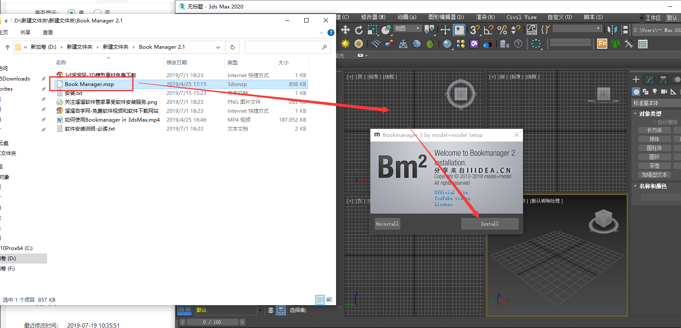
Task: Click Use Pivot Point Center icon
Action: click(429, 30)
